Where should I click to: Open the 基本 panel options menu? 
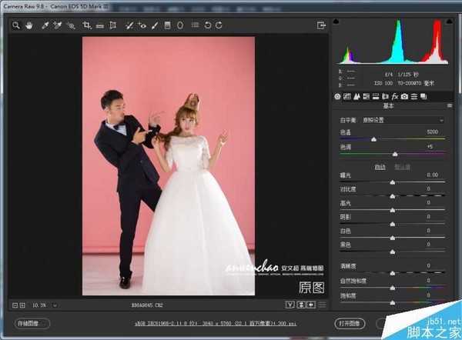[450, 108]
